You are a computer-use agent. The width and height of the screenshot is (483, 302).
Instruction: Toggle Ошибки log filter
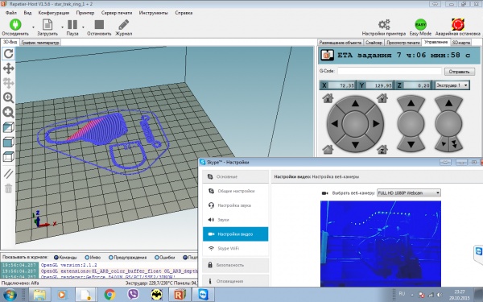165,258
